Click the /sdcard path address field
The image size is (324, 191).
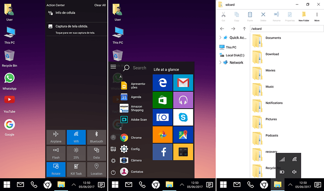point(287,29)
